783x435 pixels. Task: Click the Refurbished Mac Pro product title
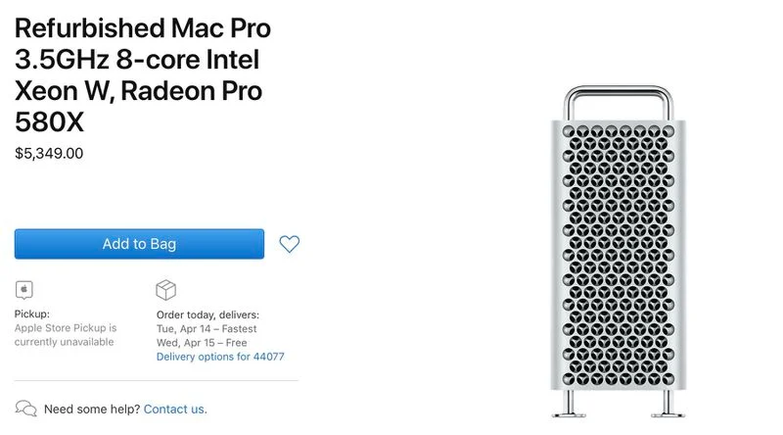143,28
